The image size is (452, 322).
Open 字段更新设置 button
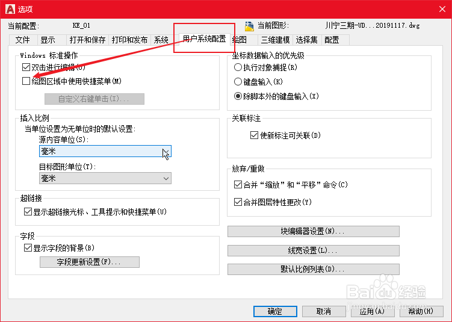click(90, 262)
